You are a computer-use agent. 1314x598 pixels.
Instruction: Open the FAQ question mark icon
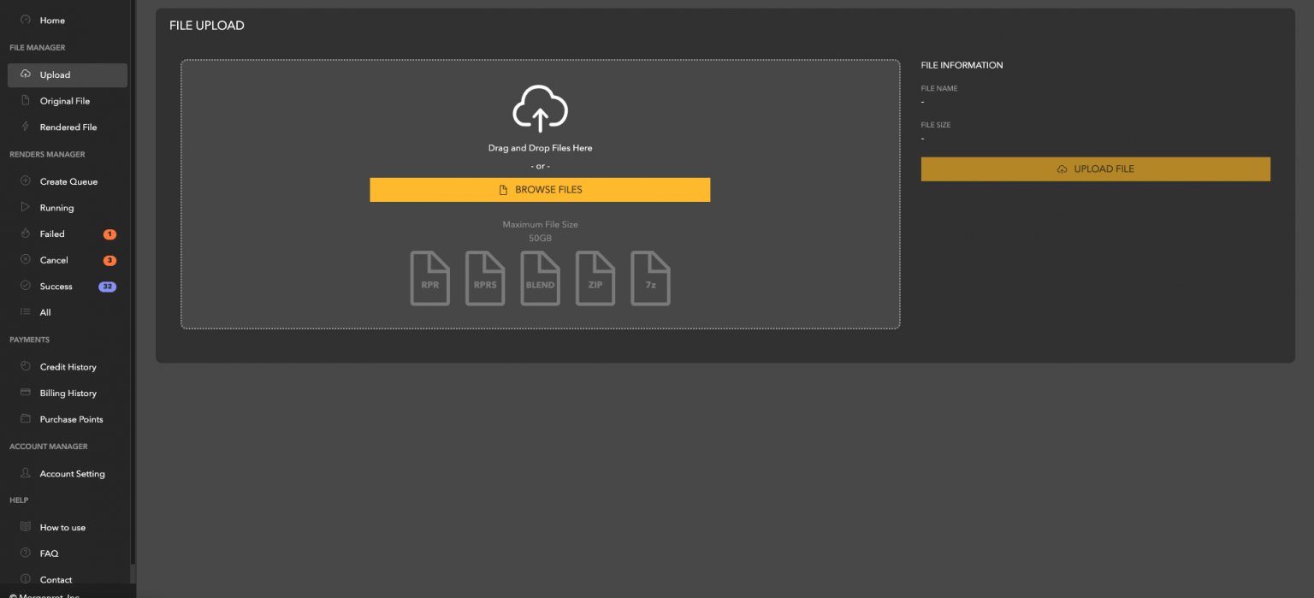click(26, 553)
